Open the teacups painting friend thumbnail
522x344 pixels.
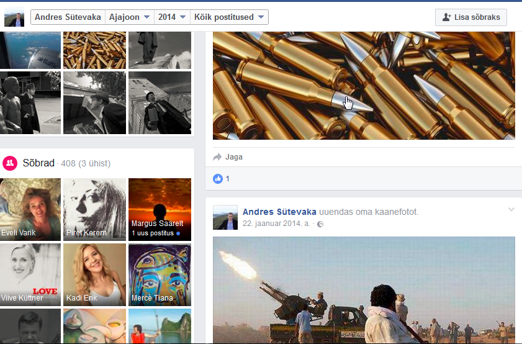(94, 326)
